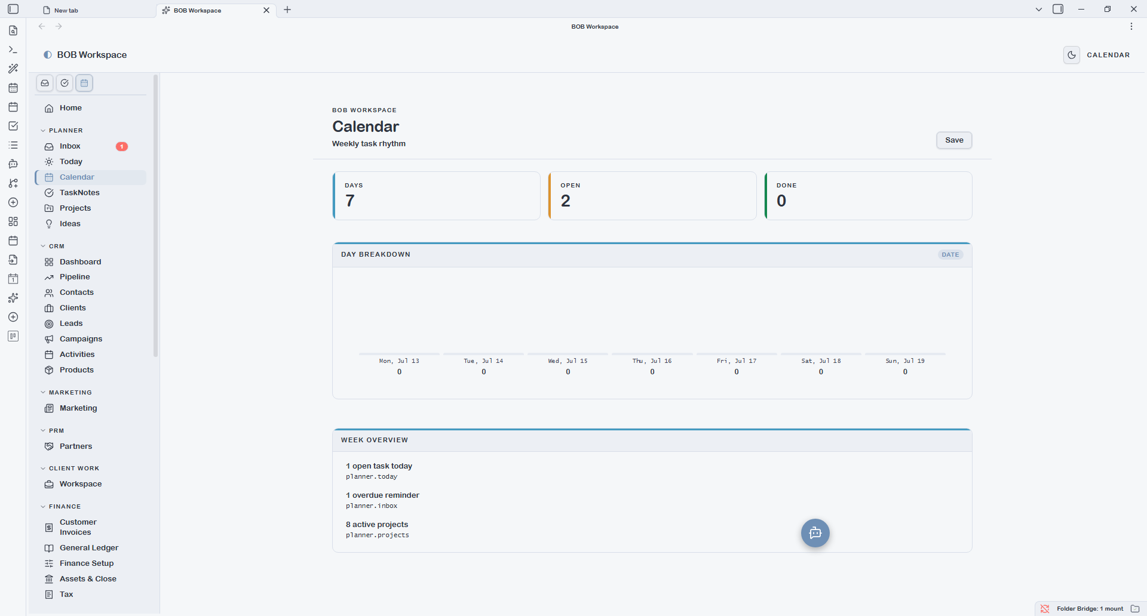Click the Save button
The image size is (1147, 616).
point(954,140)
